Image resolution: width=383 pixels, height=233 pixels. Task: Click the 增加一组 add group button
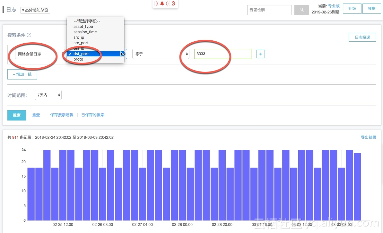click(x=22, y=74)
